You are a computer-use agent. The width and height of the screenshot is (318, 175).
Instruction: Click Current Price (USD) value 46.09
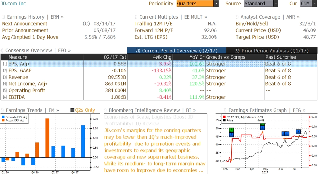(310, 30)
